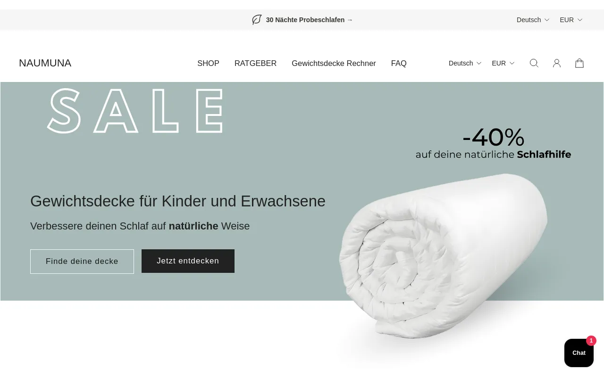Click the Finde deine decke button
This screenshot has width=604, height=377.
[x=82, y=262]
